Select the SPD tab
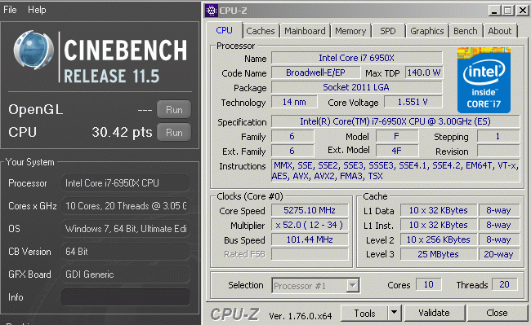This screenshot has width=531, height=325. point(388,31)
